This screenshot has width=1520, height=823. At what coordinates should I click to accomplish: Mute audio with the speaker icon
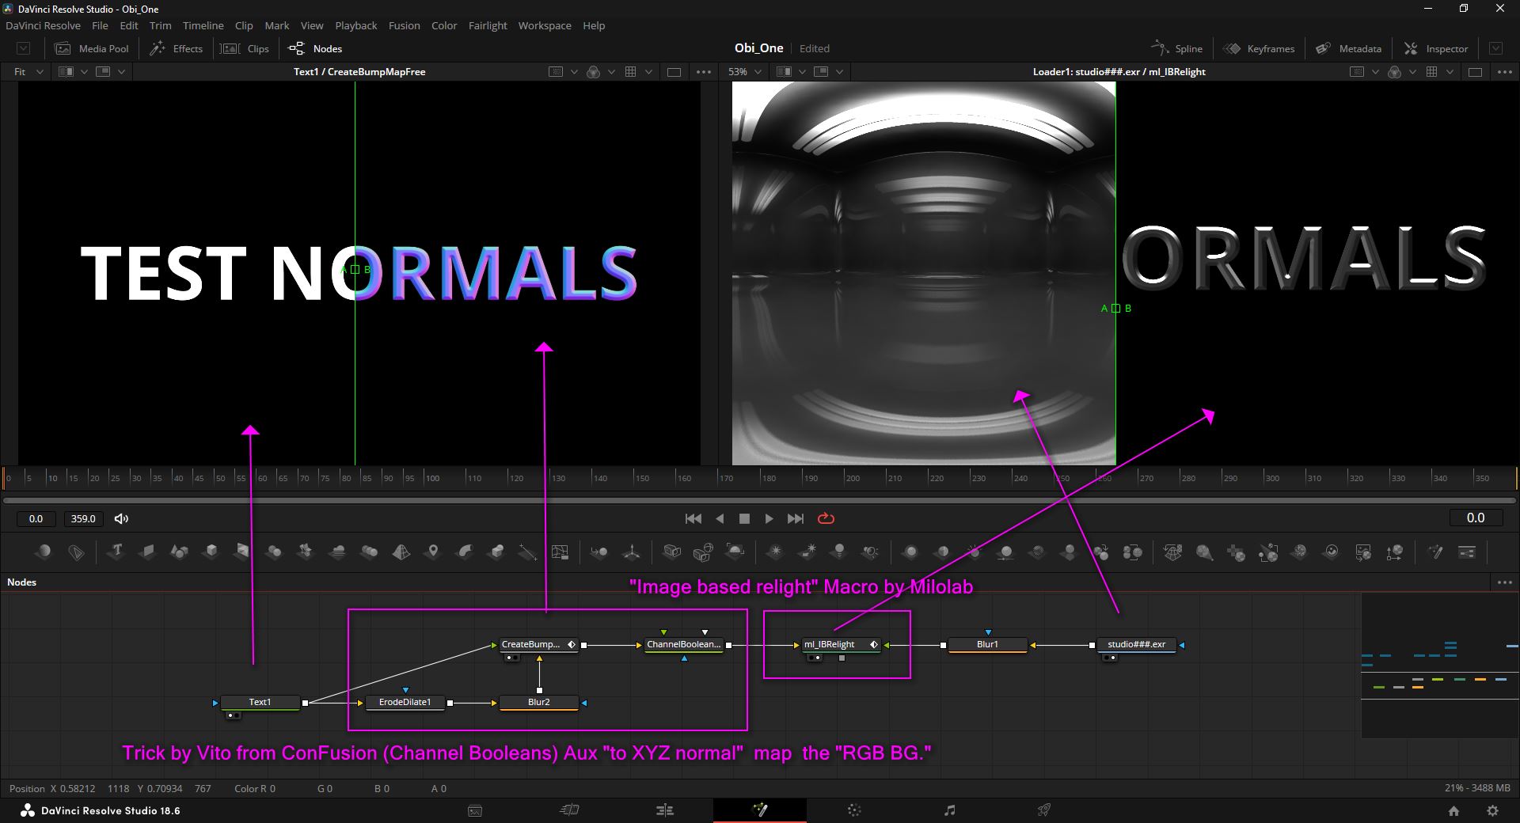point(121,518)
